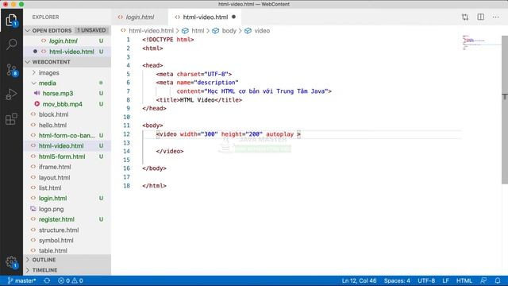The image size is (508, 286).
Task: Click the 1 UNSAVED badge
Action: (91, 30)
